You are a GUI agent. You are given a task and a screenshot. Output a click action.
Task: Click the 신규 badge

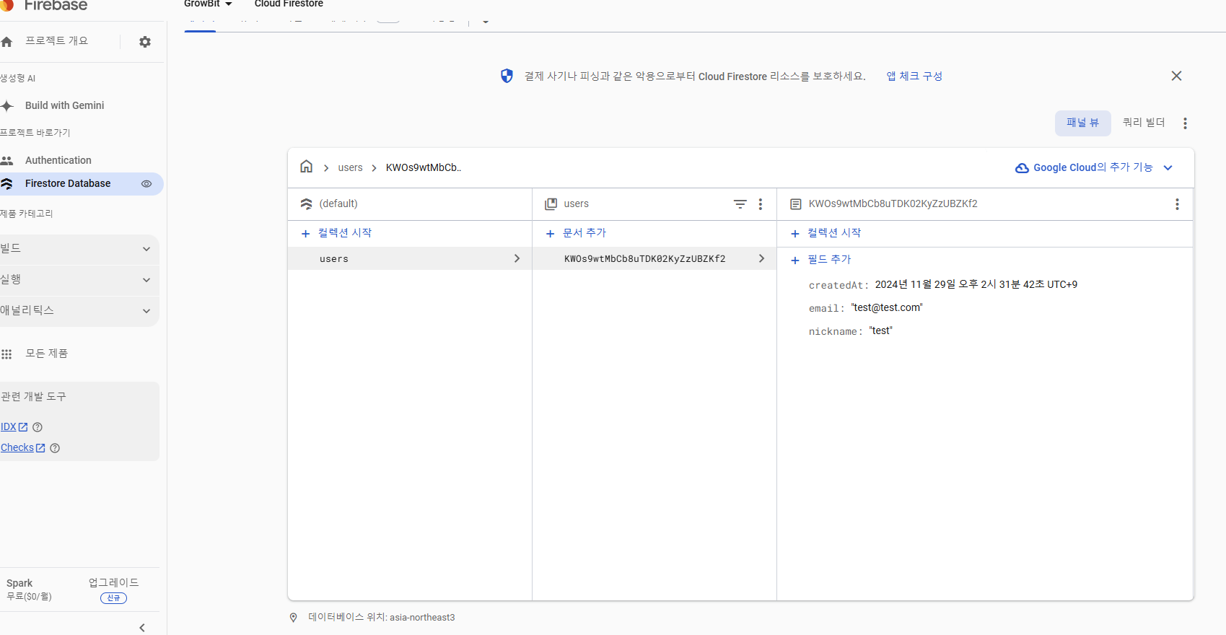tap(113, 598)
